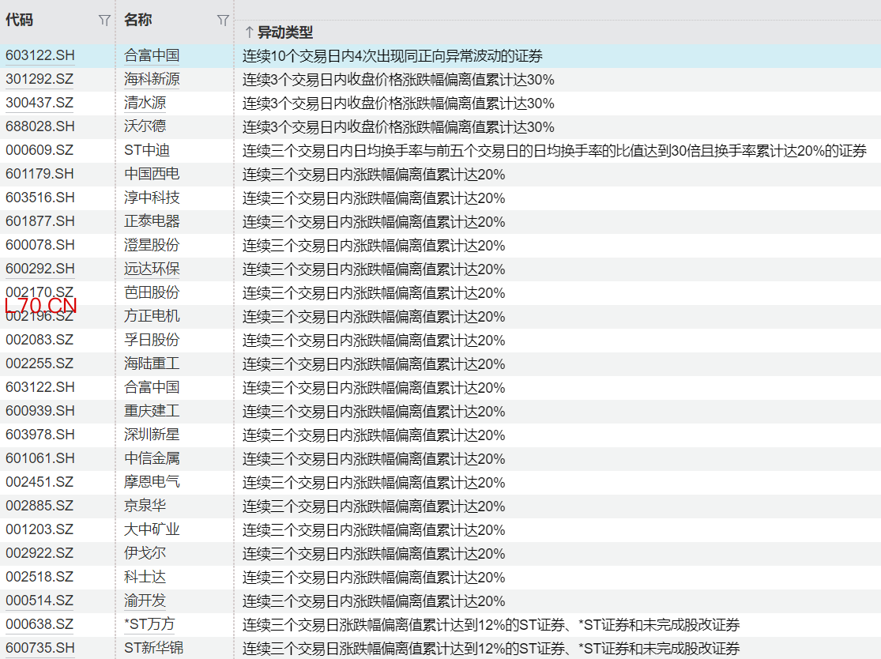Open stock code 601179.SH
881x659 pixels.
[40, 174]
